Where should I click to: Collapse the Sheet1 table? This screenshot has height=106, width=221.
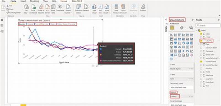196,30
